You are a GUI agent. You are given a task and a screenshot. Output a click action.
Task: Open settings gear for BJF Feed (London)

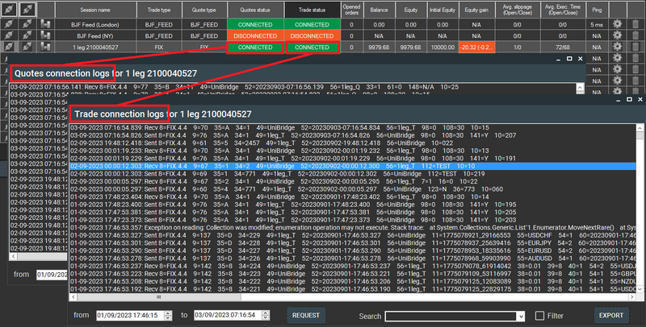tap(617, 24)
